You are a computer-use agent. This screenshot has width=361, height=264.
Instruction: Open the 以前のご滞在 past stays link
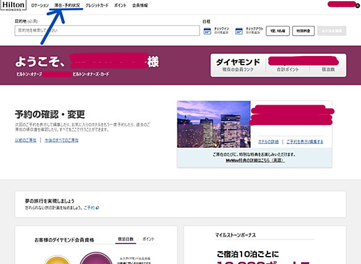25,140
